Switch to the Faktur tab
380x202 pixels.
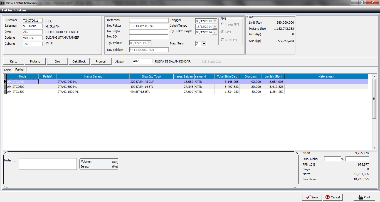point(19,69)
